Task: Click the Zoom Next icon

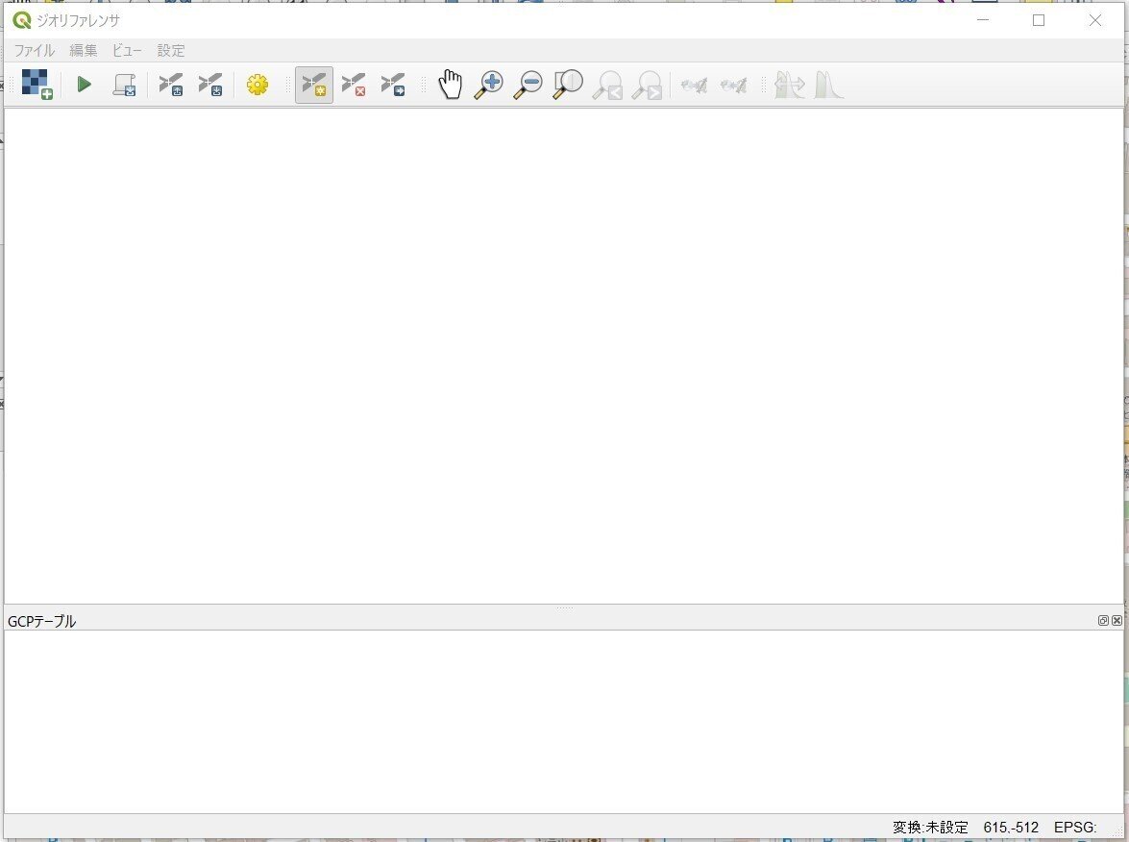Action: coord(647,85)
